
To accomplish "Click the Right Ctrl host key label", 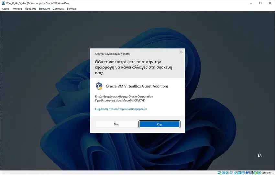I will (x=266, y=173).
